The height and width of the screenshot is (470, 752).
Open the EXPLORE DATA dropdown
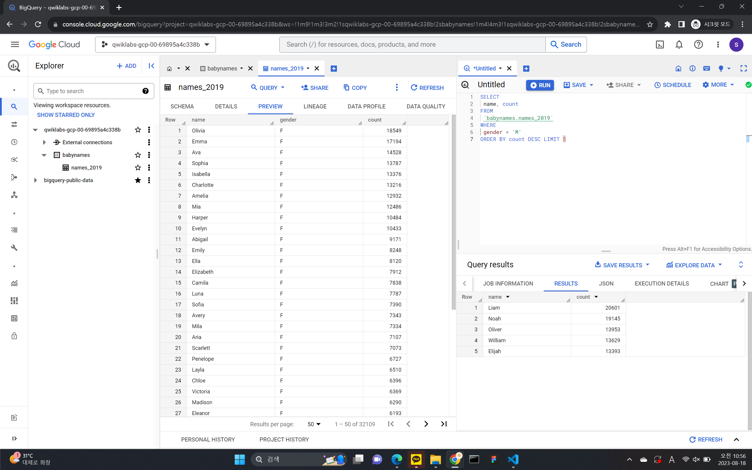pyautogui.click(x=694, y=265)
